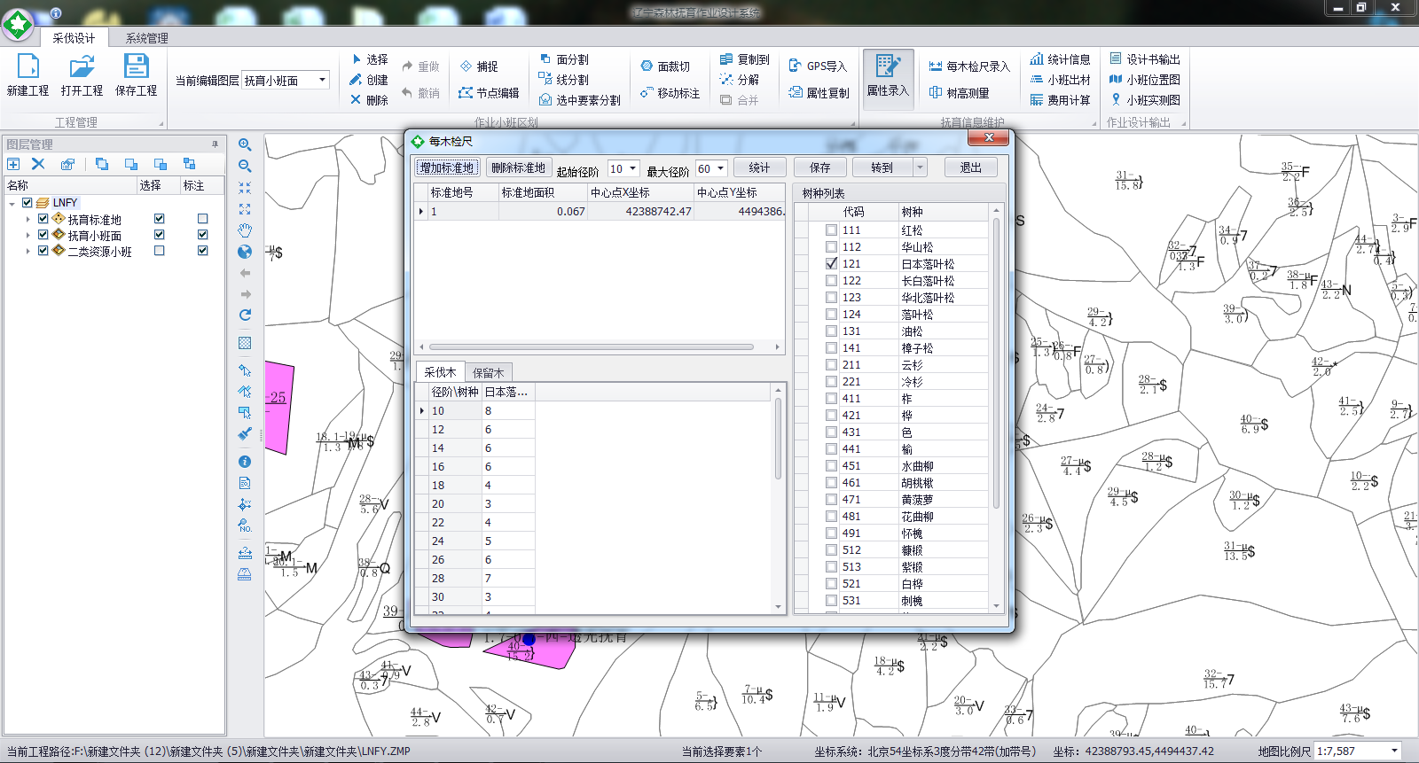
Task: Expand the 二类资源小班 tree node
Action: coord(27,251)
